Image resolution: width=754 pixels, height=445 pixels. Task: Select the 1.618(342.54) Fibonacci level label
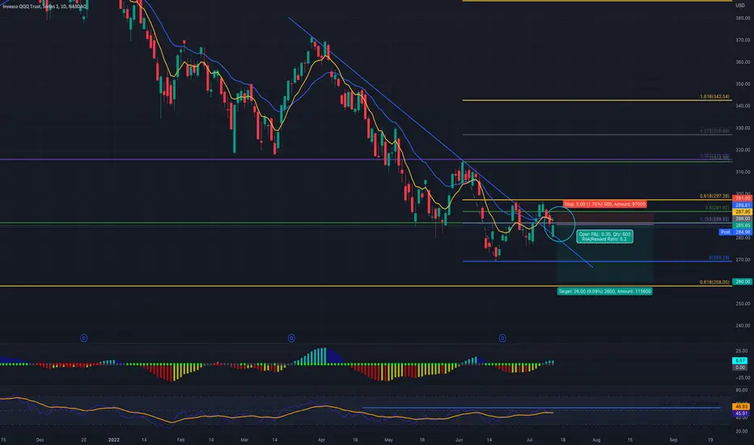tap(714, 97)
